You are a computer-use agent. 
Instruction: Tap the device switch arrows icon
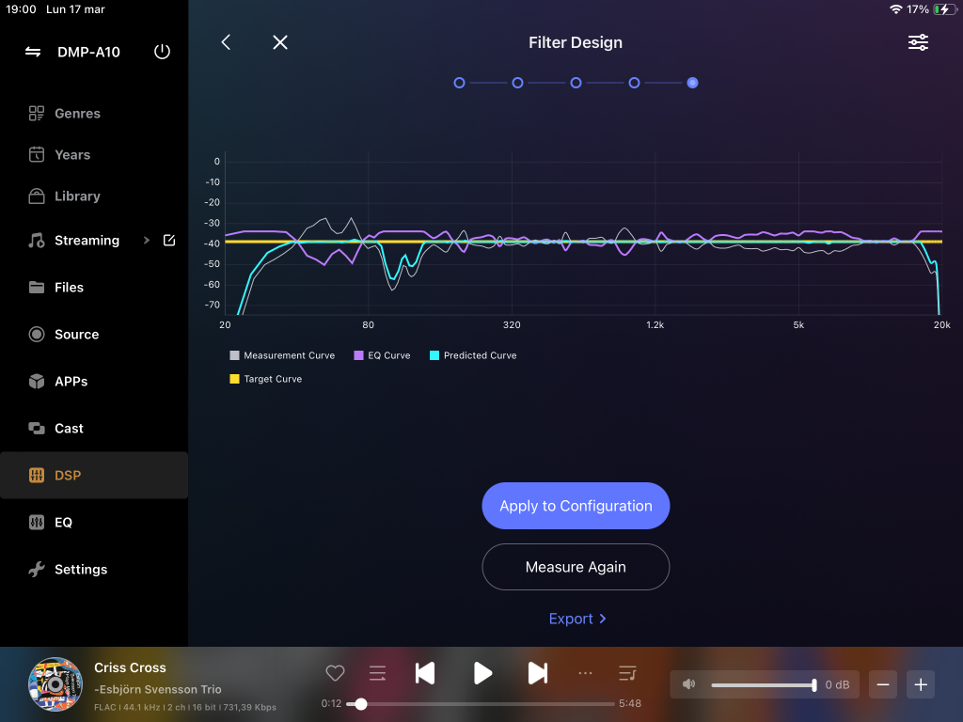33,53
